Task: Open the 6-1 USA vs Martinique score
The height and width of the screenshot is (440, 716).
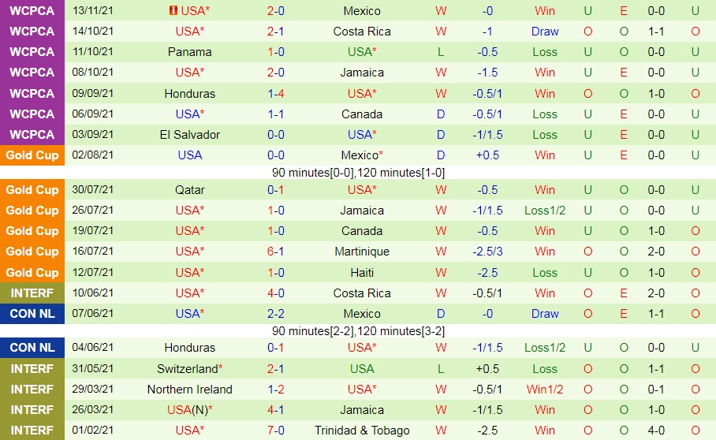Action: tap(276, 252)
